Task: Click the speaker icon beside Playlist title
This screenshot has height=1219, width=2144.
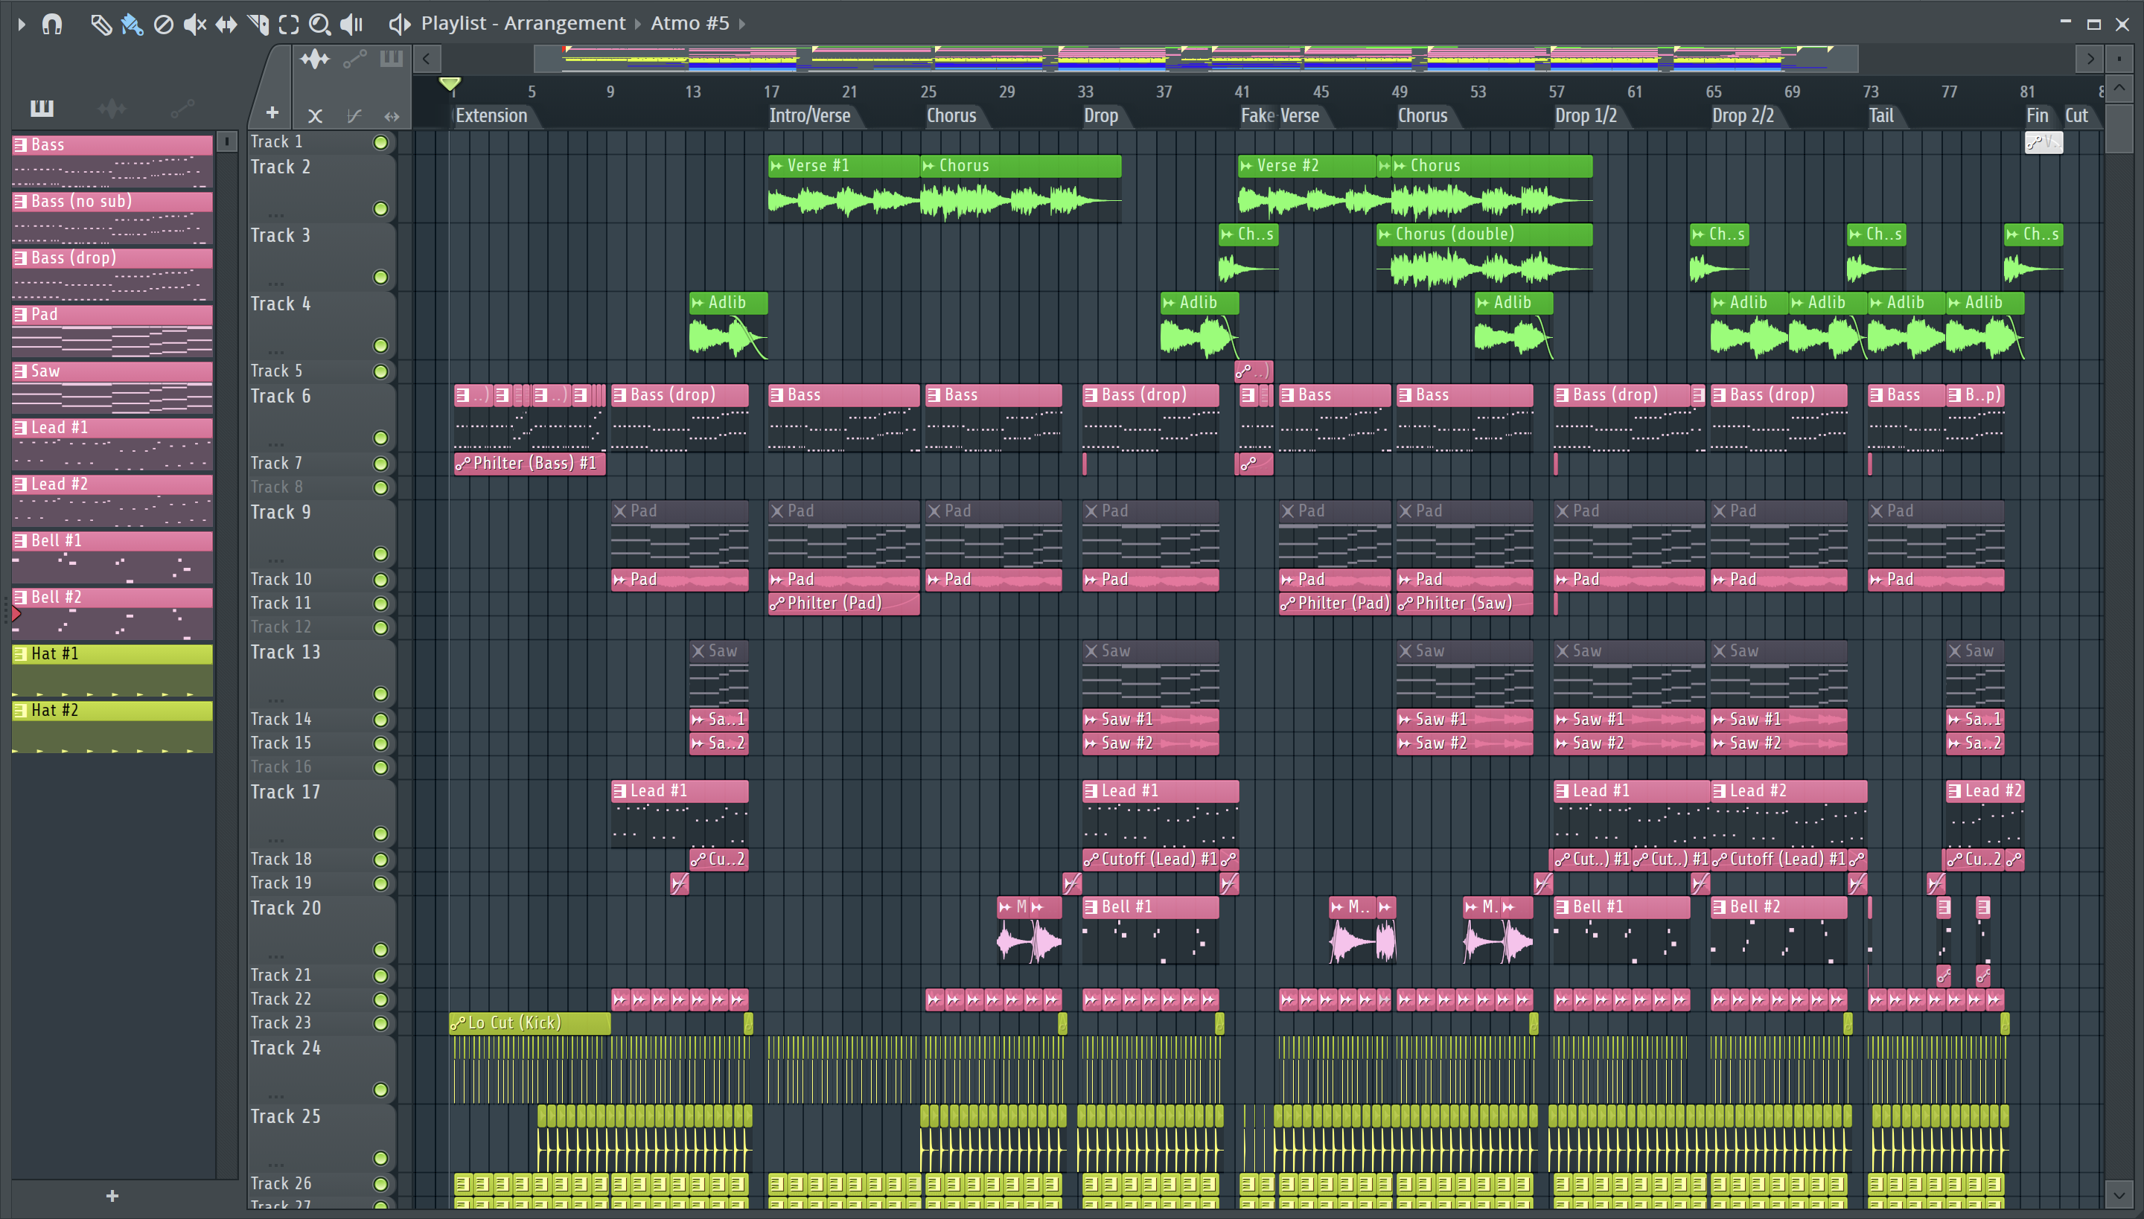Action: (400, 25)
